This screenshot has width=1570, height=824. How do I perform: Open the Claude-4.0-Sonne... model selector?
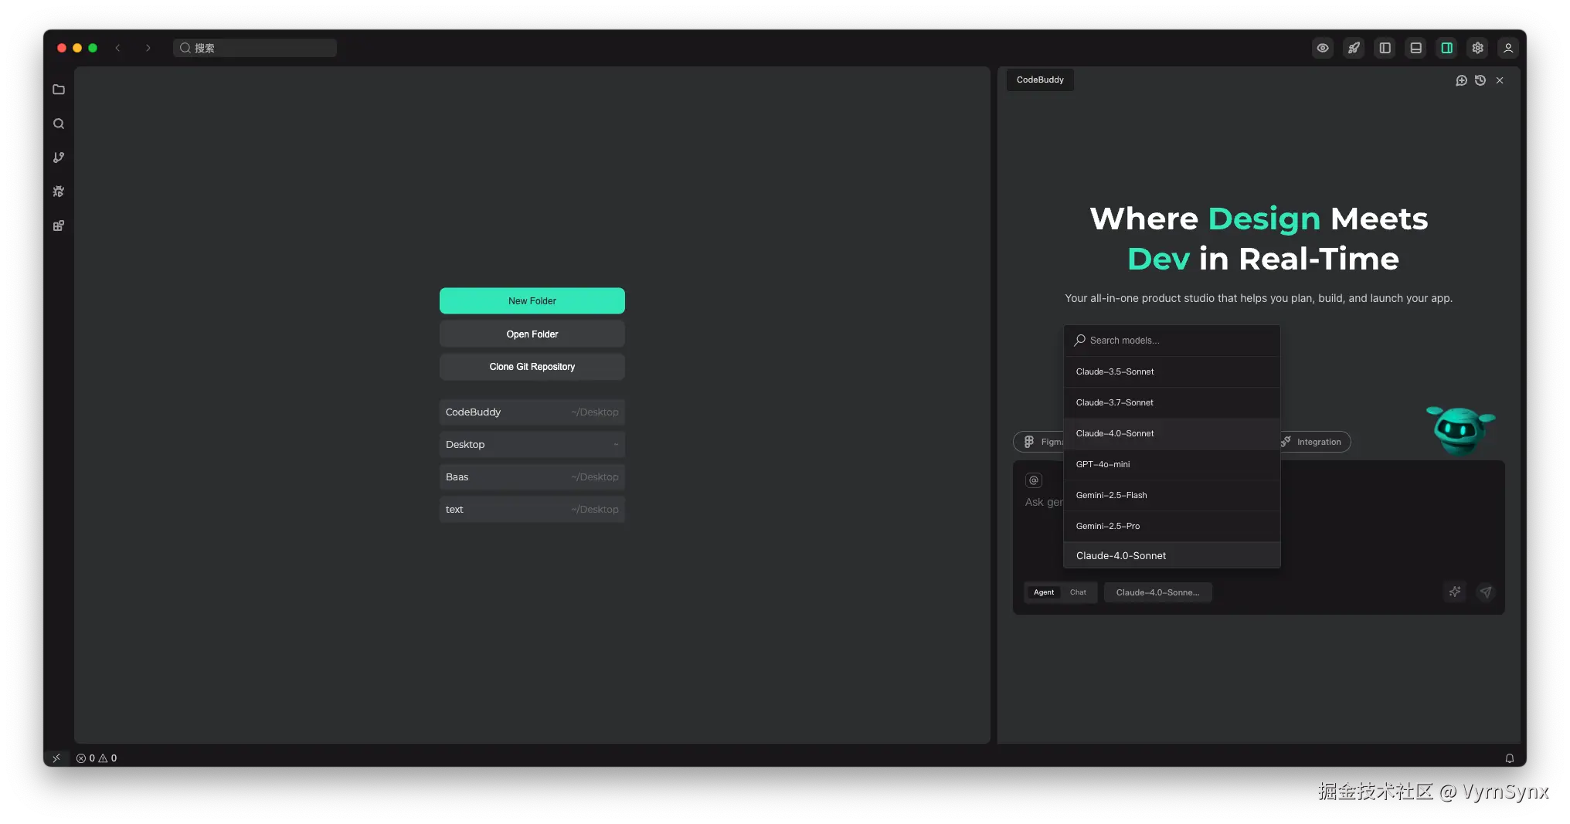(1157, 592)
